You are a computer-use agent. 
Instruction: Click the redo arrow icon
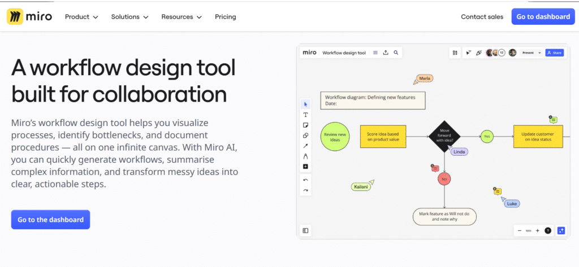(305, 190)
